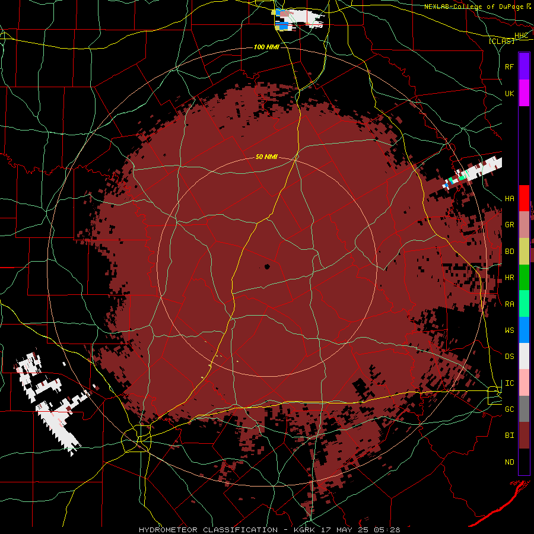Image resolution: width=534 pixels, height=534 pixels.
Task: Click the 100 NMI range ring label
Action: [266, 47]
